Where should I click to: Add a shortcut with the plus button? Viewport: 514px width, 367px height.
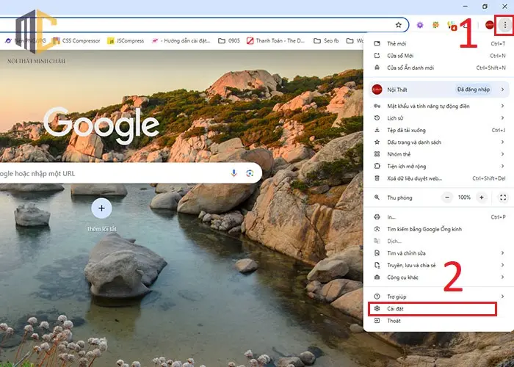[101, 208]
